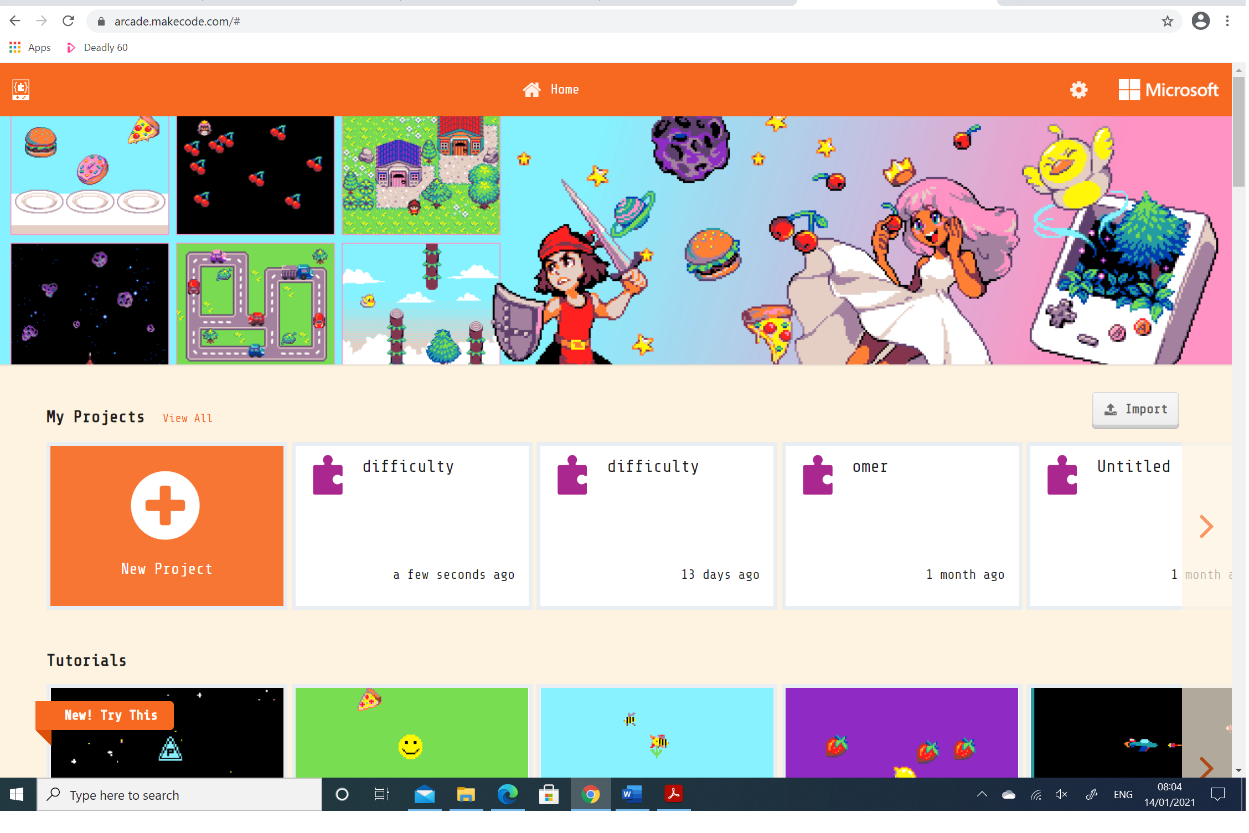Expand more projects with the right chevron
Viewport: 1249px width, 833px height.
coord(1205,526)
